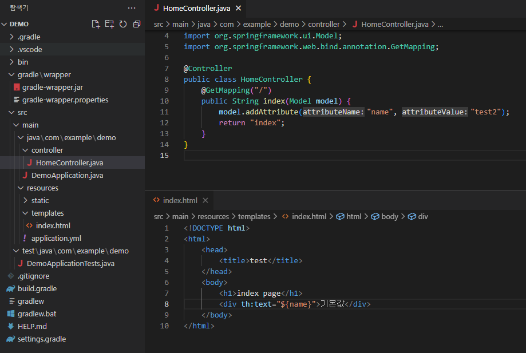Image resolution: width=526 pixels, height=353 pixels.
Task: Click 'HomeController.java' in the top breadcrumb
Action: (394, 24)
